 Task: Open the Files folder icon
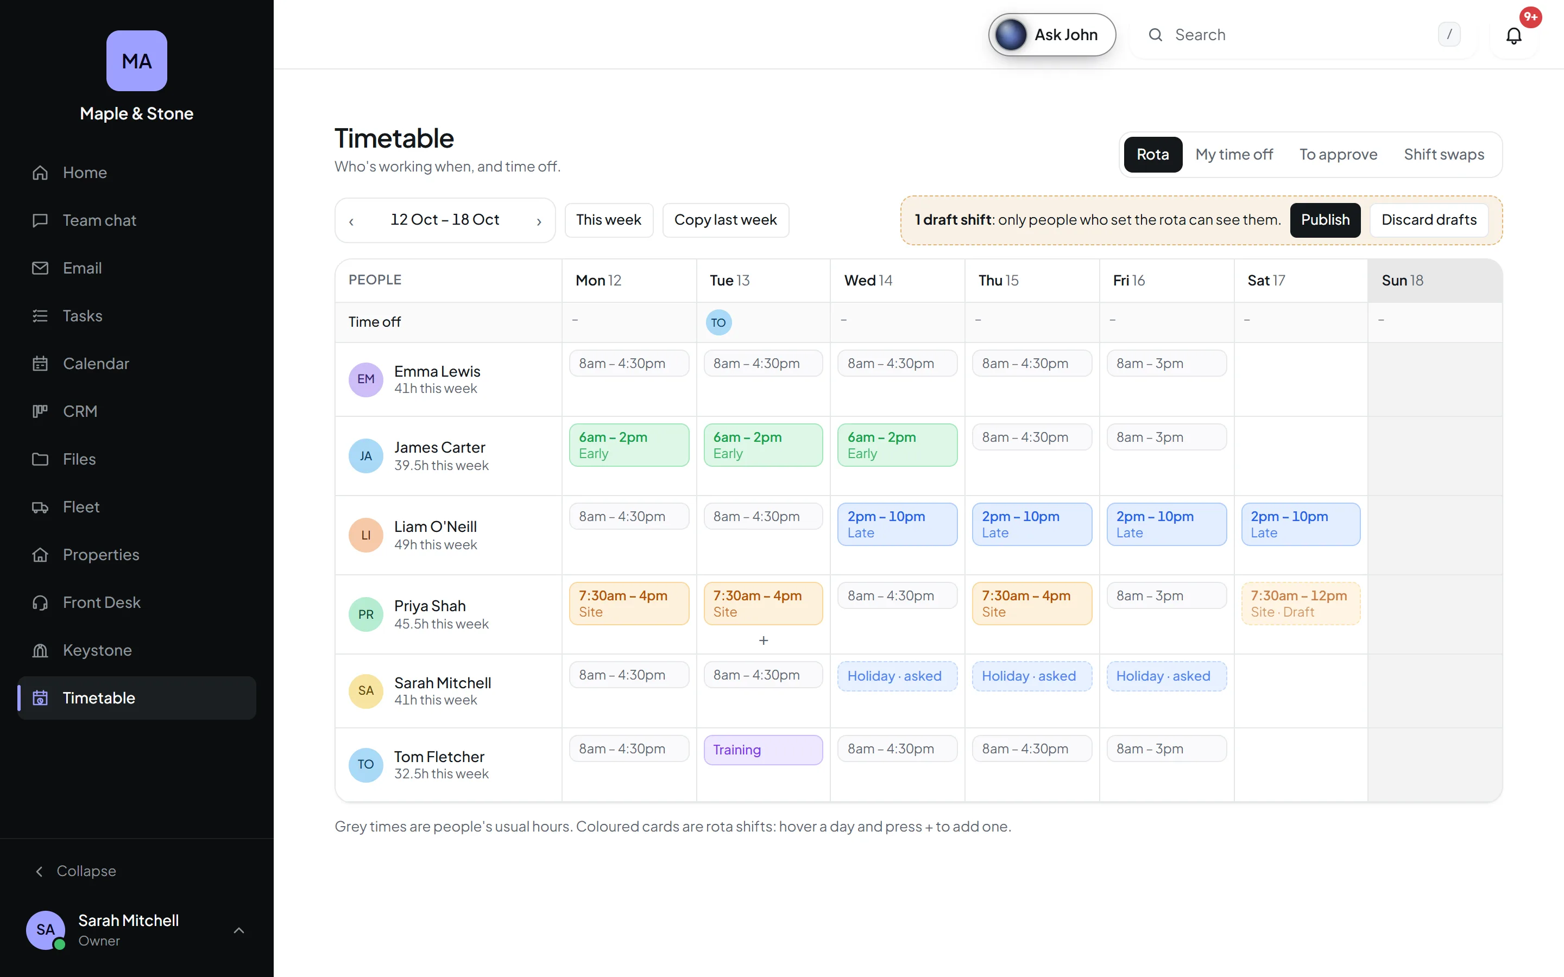click(x=40, y=459)
